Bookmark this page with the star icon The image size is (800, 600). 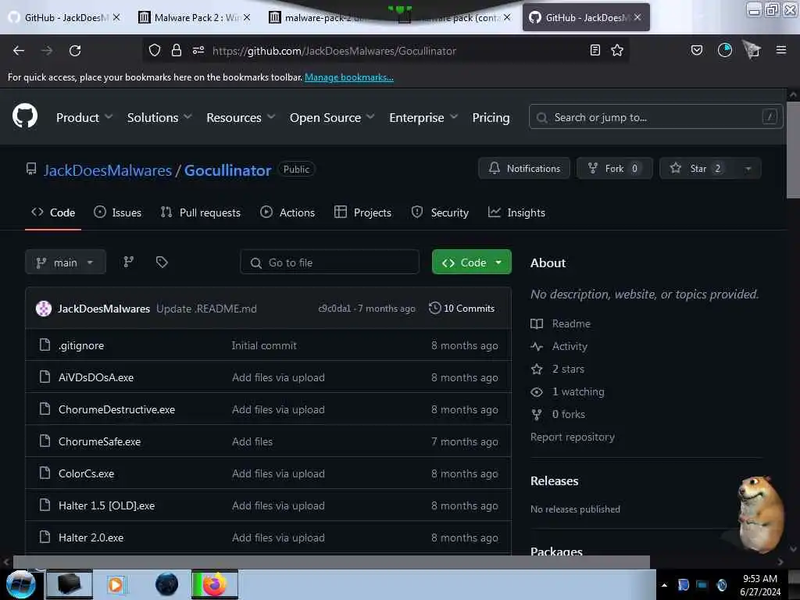pos(617,50)
